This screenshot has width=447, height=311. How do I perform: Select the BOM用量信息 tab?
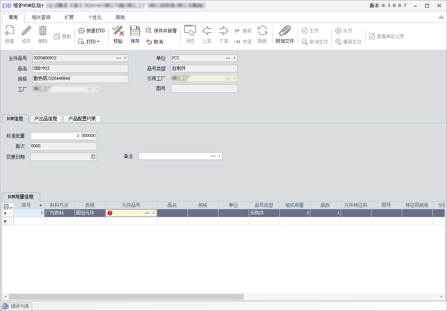pos(21,197)
